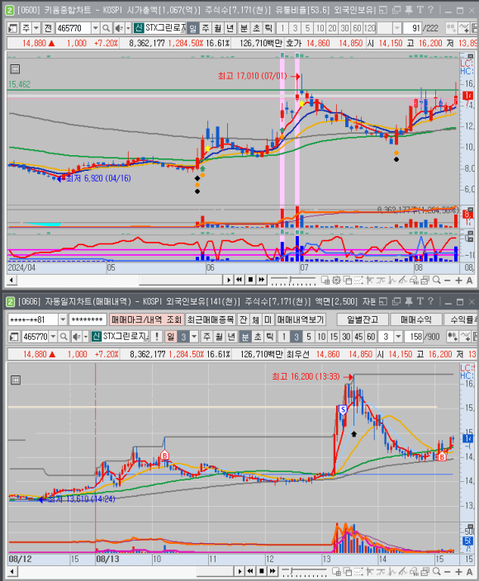The width and height of the screenshot is (479, 581).
Task: Select second (초) period in top chart
Action: (256, 28)
